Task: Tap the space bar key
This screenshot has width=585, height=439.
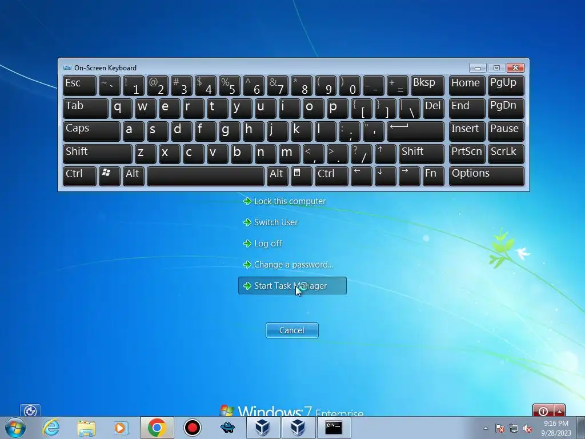Action: coord(206,176)
